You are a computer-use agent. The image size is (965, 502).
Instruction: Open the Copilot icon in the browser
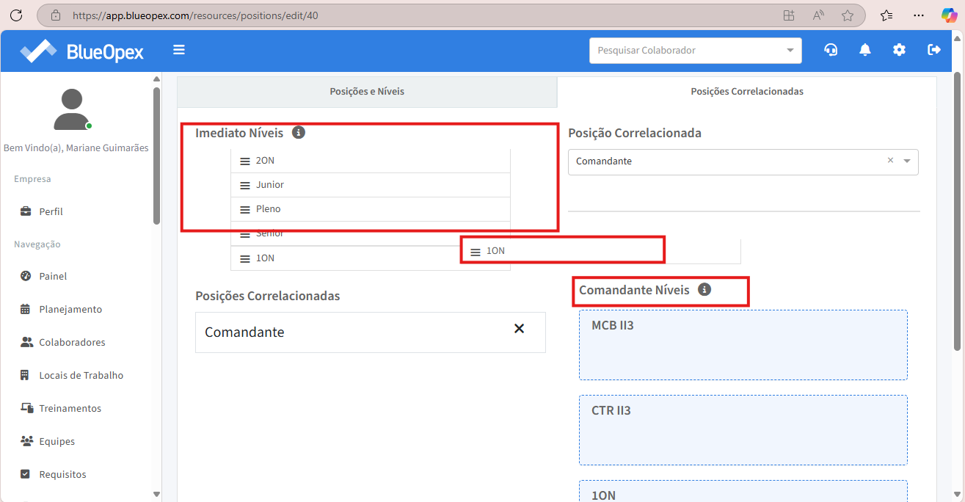950,15
